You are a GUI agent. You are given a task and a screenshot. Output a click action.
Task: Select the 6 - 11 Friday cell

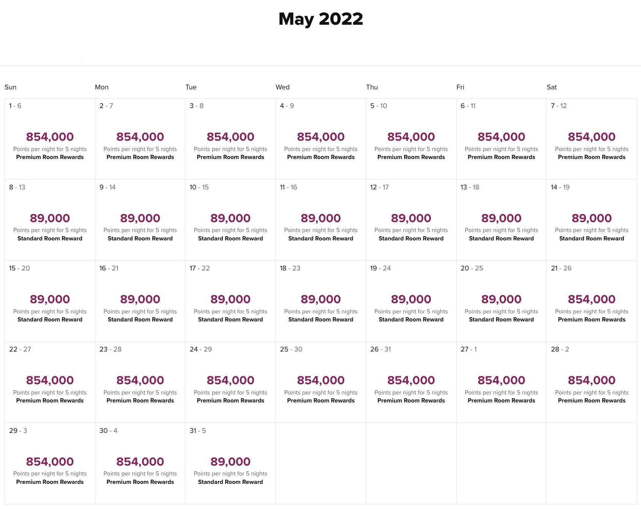click(501, 139)
